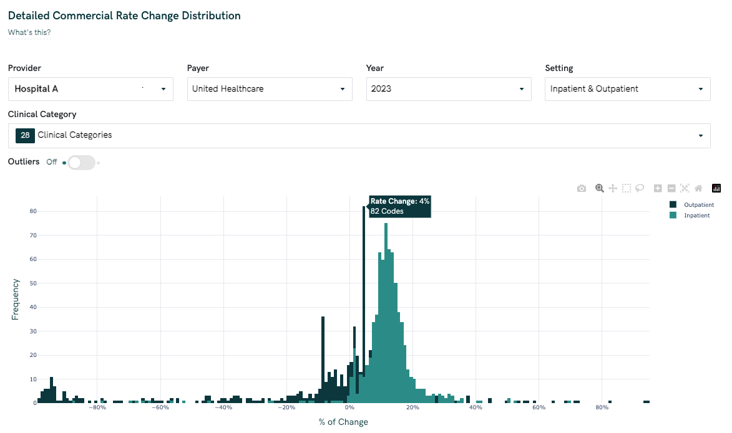Viewport: 732px width, 433px height.
Task: Expand the Year dropdown set to 2023
Action: pos(449,89)
